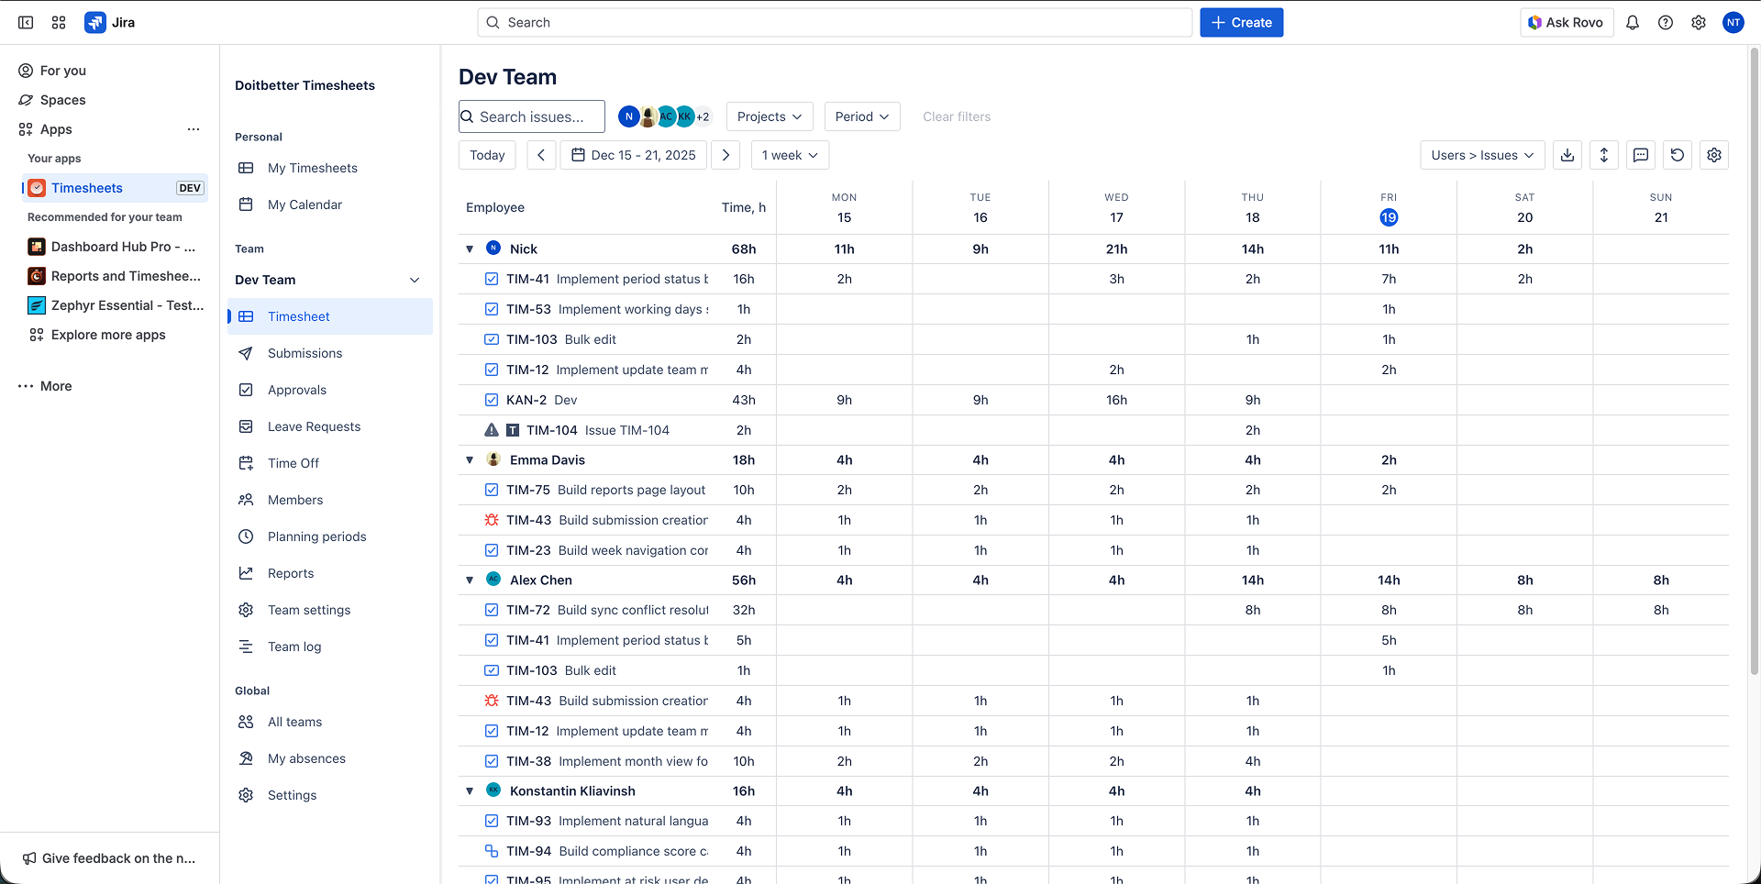Collapse Nick's row
1761x884 pixels.
click(470, 249)
